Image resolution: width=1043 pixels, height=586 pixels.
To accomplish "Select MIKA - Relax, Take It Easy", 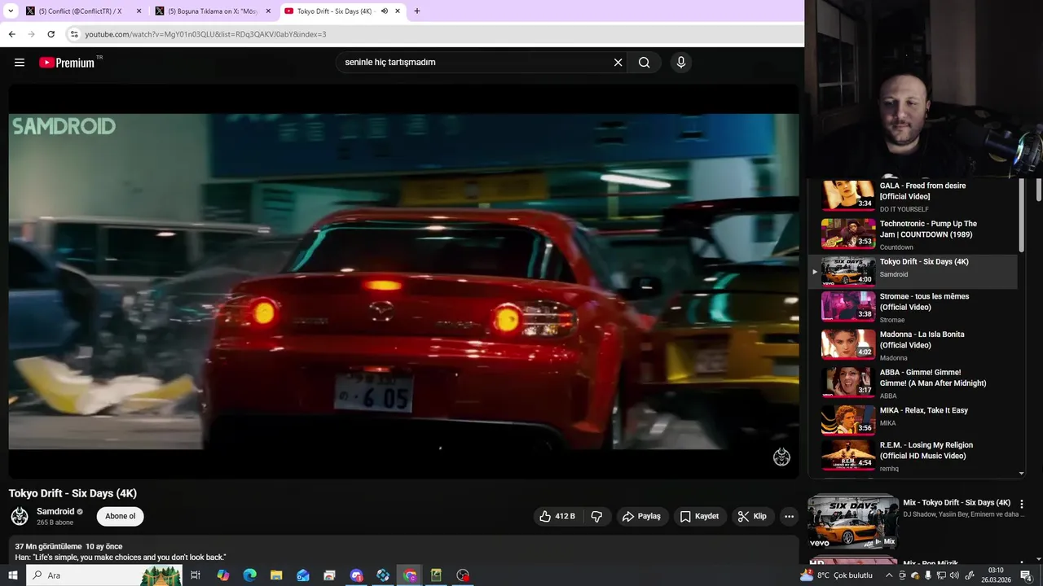I will (x=913, y=419).
